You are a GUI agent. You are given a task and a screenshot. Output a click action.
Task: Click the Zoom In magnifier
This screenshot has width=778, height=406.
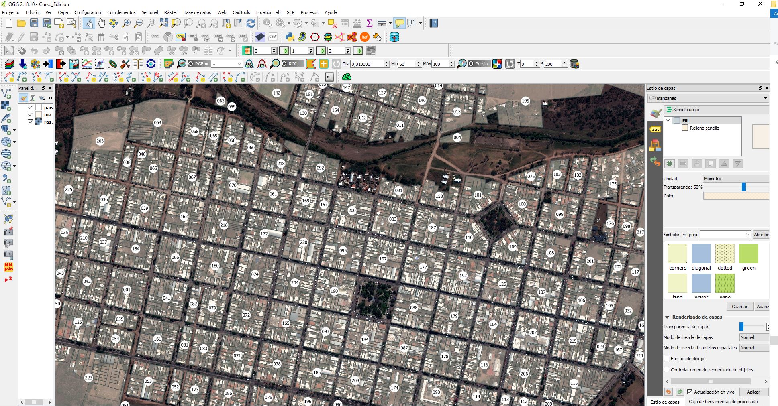(126, 23)
